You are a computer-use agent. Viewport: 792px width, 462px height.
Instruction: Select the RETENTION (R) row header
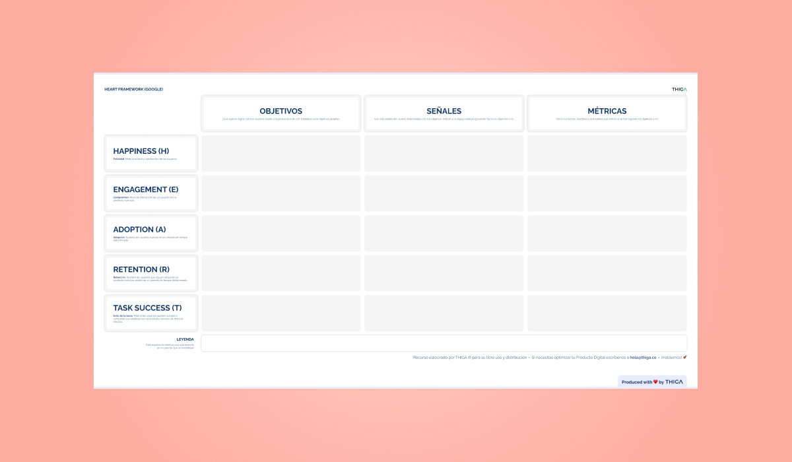click(x=151, y=273)
